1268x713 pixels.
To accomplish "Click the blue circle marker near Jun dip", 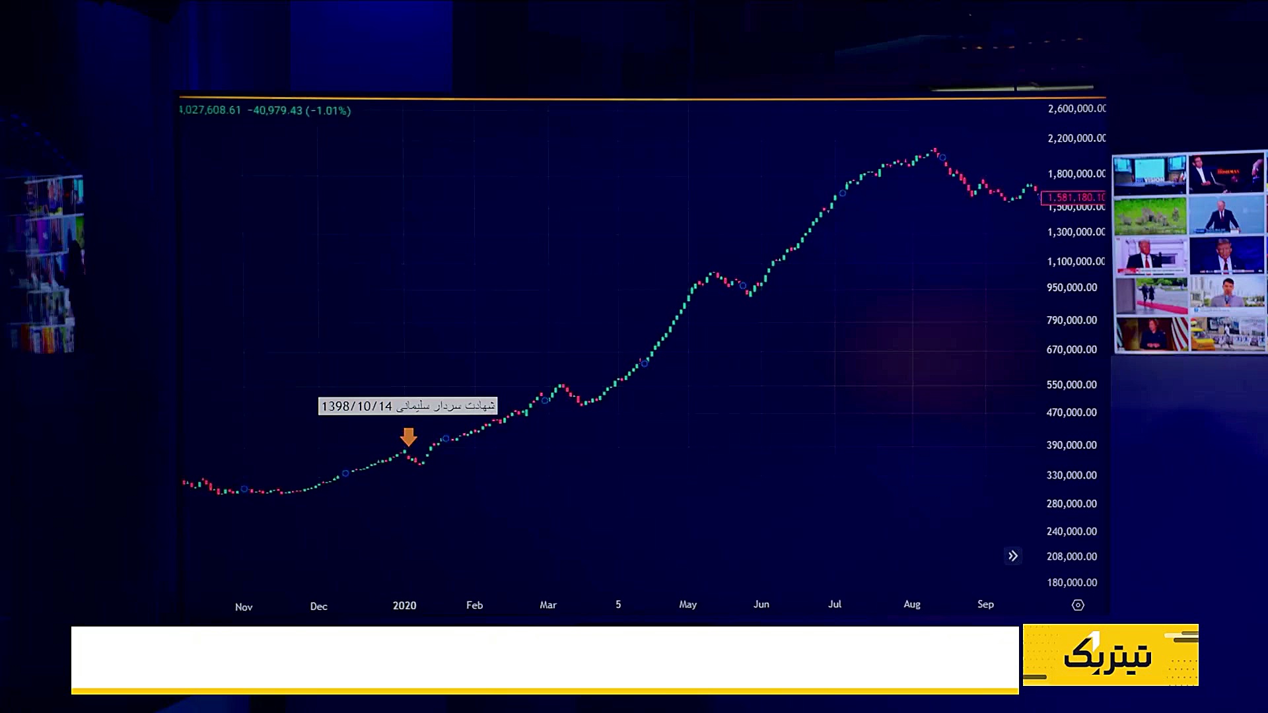I will (x=743, y=286).
